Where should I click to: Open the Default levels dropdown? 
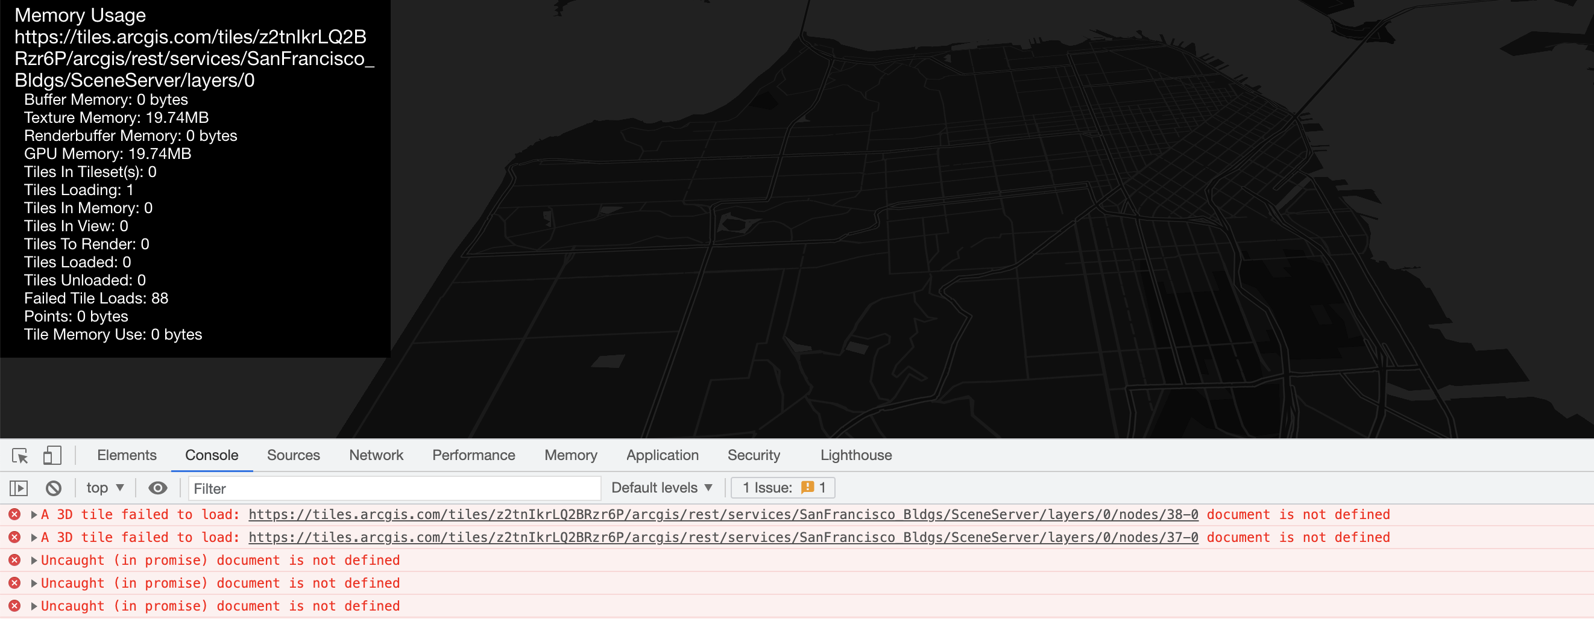pyautogui.click(x=661, y=487)
